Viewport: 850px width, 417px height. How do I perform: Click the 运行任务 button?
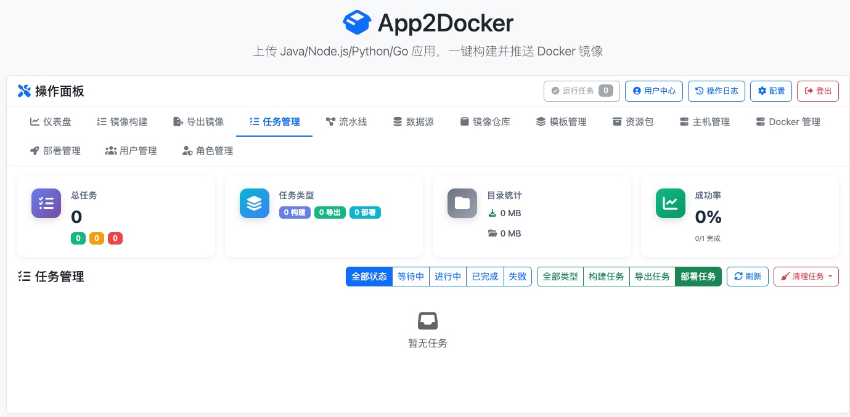tap(582, 91)
